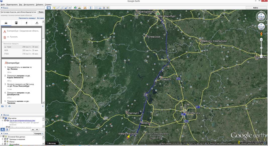Image resolution: width=268 pixels, height=146 pixels.
Task: Select the add path tool
Action: [x=62, y=8]
